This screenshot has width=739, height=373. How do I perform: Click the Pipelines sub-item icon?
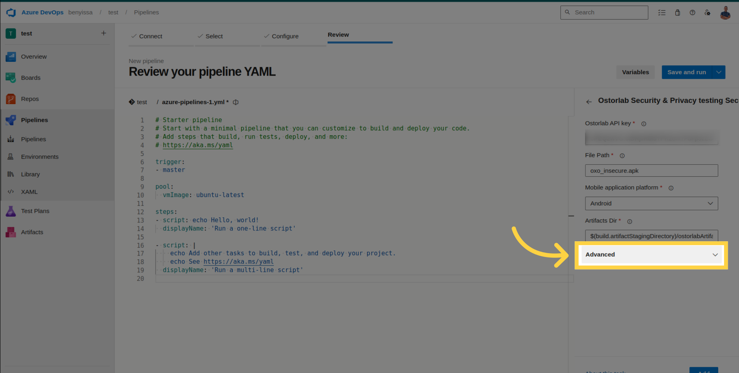pyautogui.click(x=11, y=139)
